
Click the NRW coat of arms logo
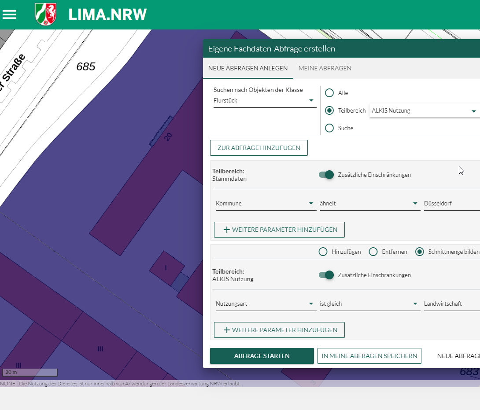(x=46, y=14)
